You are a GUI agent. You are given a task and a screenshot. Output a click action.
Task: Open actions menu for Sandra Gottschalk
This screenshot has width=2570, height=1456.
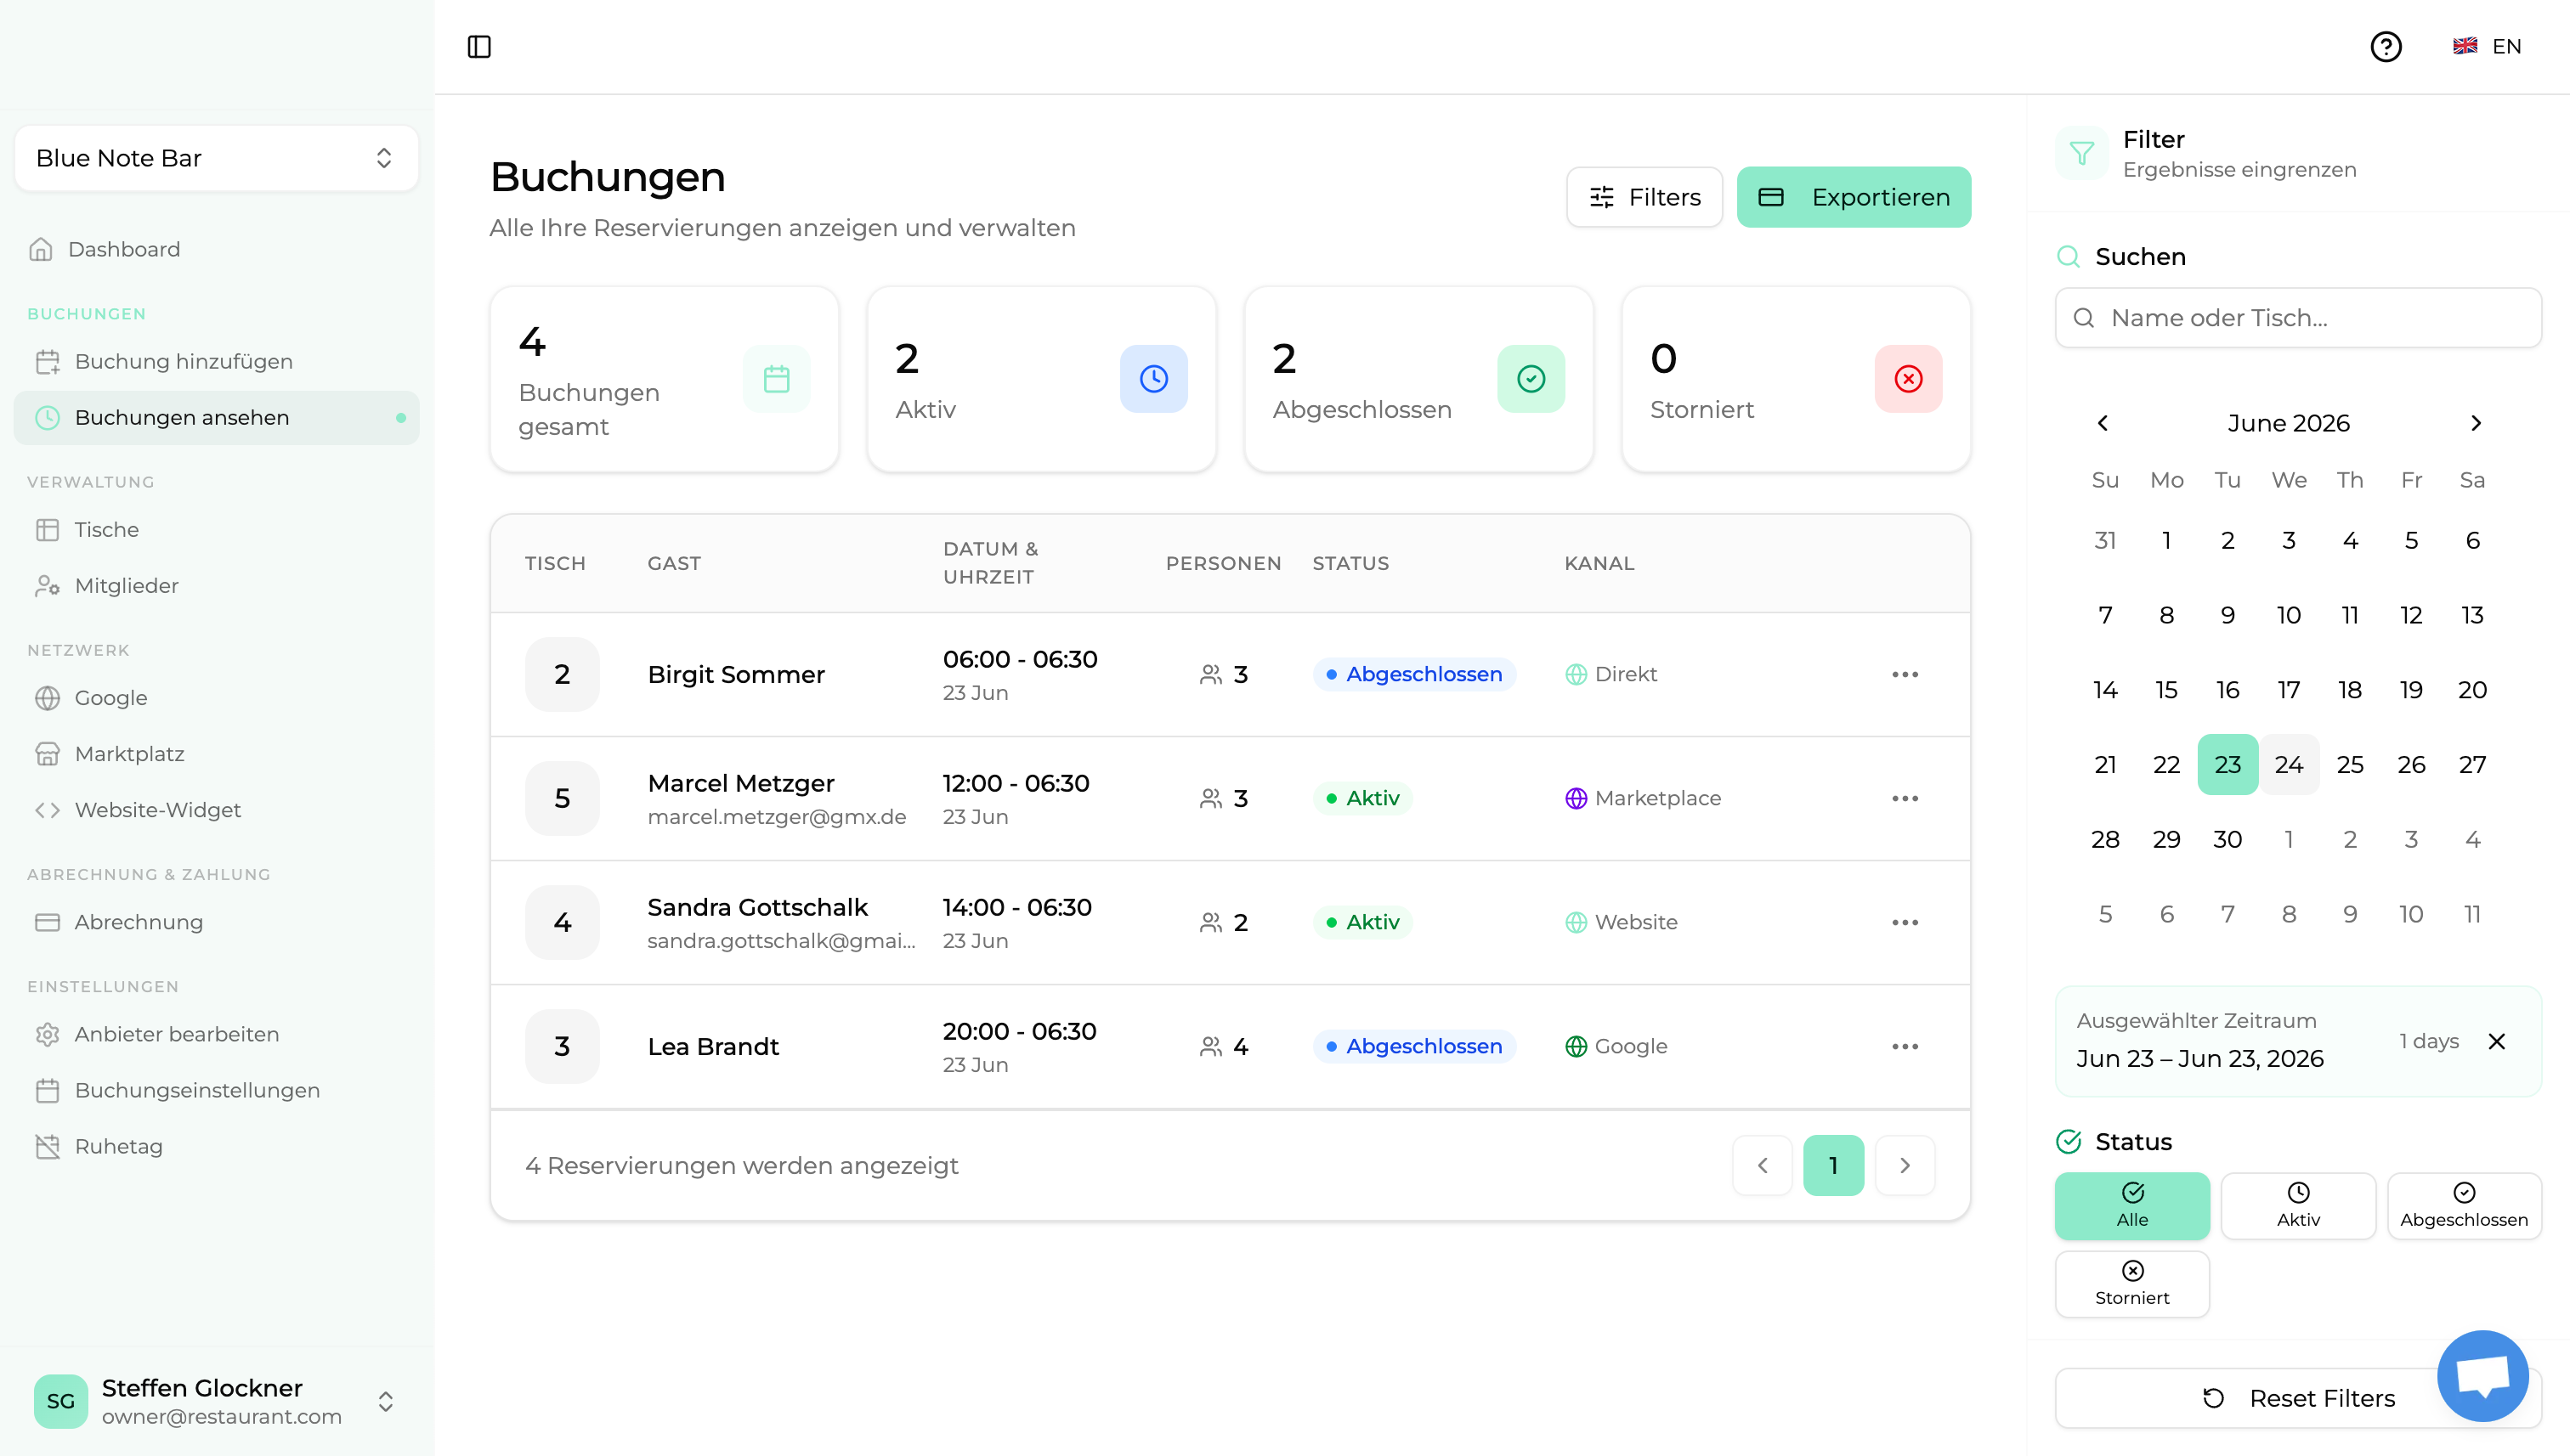click(1905, 922)
